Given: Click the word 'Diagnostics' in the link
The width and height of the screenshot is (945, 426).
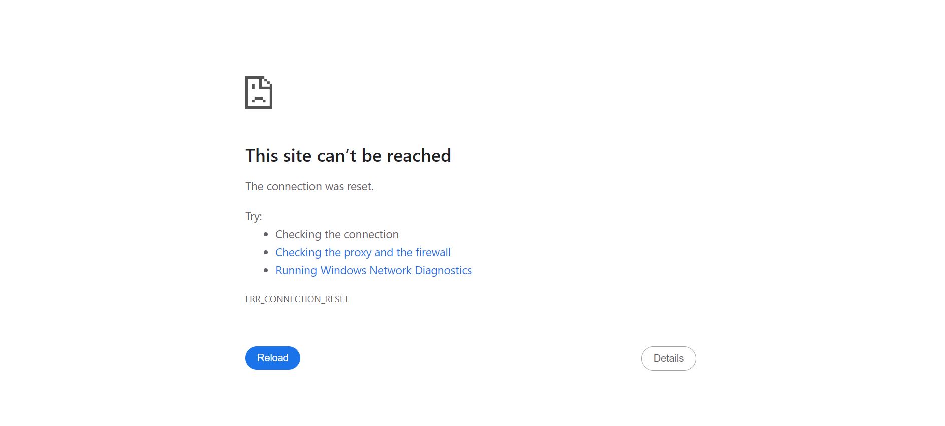Looking at the screenshot, I should tap(443, 270).
